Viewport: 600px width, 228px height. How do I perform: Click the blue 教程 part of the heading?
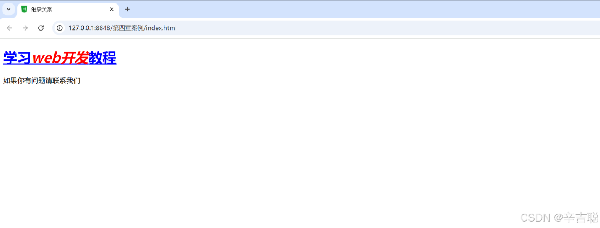point(102,58)
